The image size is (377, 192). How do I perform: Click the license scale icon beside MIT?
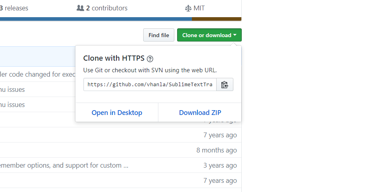[x=188, y=8]
